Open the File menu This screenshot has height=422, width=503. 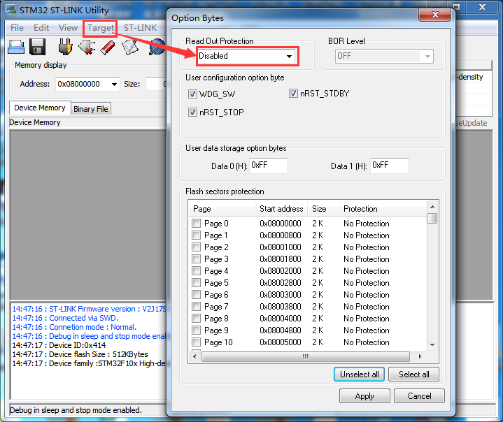coord(17,28)
